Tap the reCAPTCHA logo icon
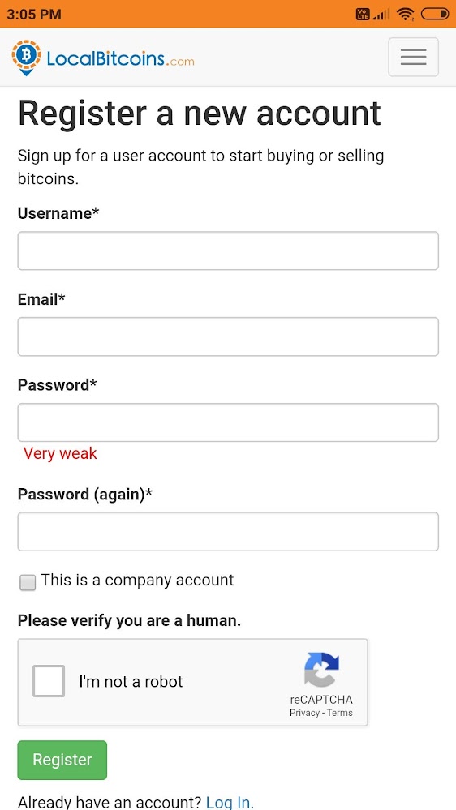The width and height of the screenshot is (456, 810). (x=321, y=670)
